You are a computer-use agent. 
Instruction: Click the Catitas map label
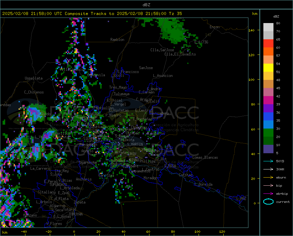[x=186, y=175]
